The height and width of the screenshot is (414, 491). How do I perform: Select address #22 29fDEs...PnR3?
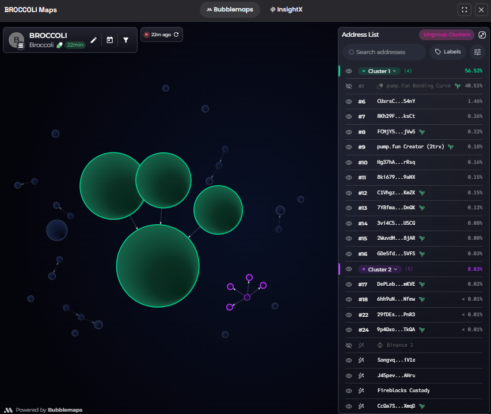pos(414,315)
